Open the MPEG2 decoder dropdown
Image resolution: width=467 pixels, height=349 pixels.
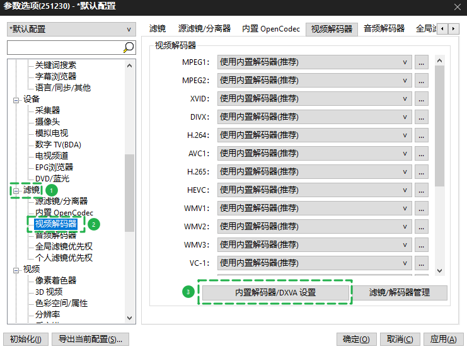(x=314, y=81)
